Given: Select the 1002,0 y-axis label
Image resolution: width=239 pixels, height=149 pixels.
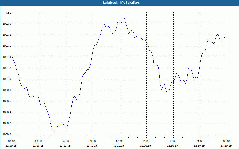Looking at the screenshot, I should pos(7,24).
